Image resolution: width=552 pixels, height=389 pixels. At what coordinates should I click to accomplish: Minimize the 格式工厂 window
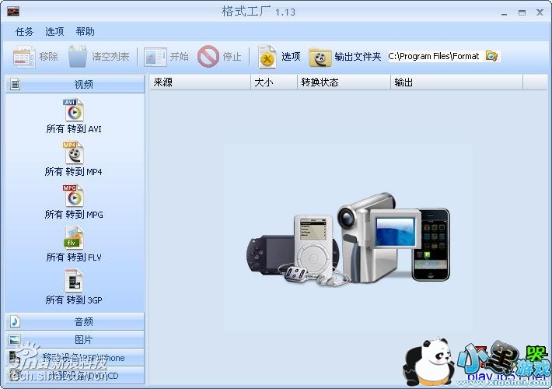505,13
